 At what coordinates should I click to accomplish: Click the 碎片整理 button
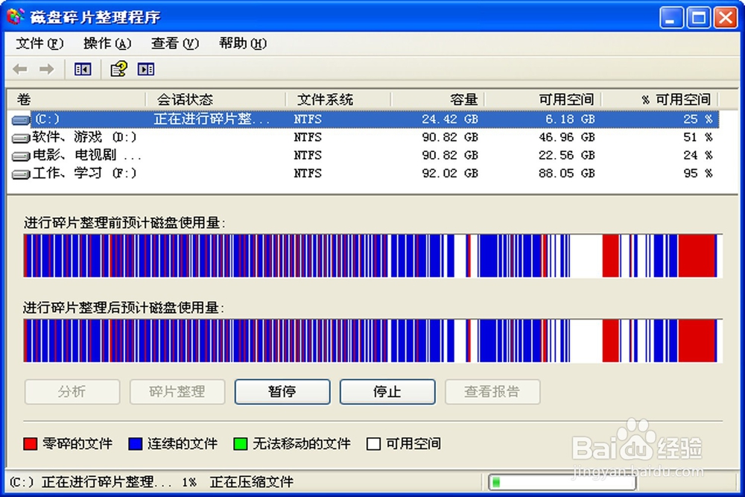click(x=177, y=391)
